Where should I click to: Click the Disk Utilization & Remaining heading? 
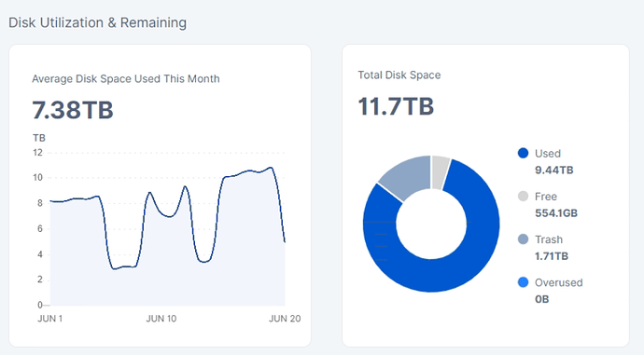click(x=97, y=22)
